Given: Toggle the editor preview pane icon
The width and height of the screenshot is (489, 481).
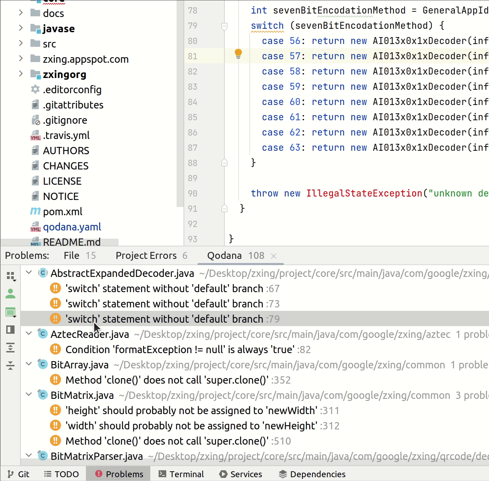Looking at the screenshot, I should [11, 330].
